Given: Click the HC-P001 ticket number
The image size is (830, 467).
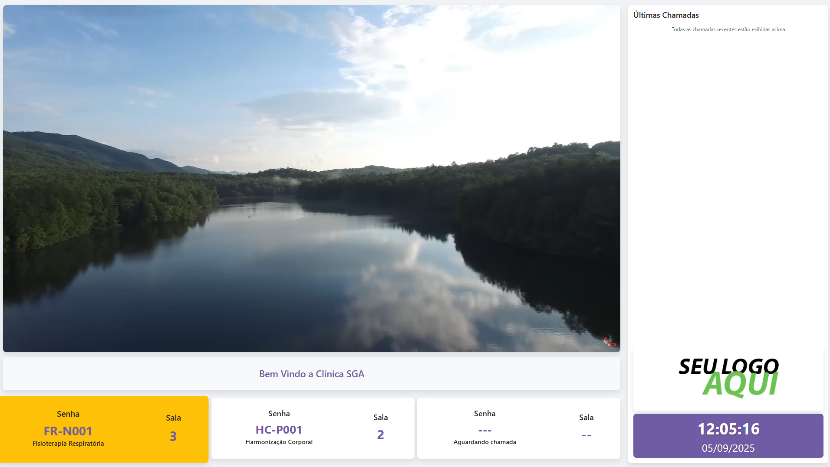Looking at the screenshot, I should coord(279,430).
